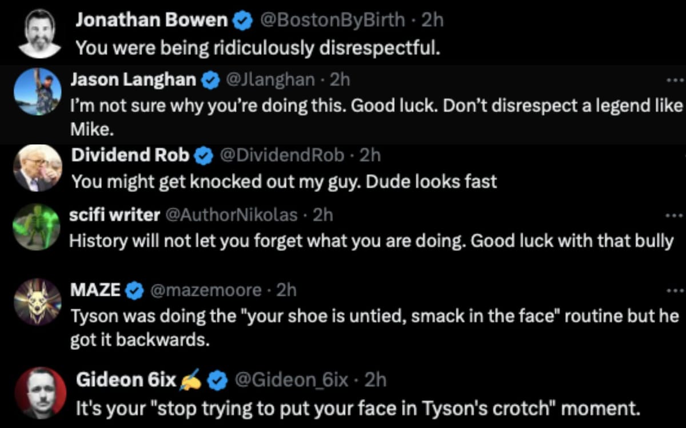Click the verified badge next to Jonathan Bowen
The image size is (686, 428).
click(242, 19)
